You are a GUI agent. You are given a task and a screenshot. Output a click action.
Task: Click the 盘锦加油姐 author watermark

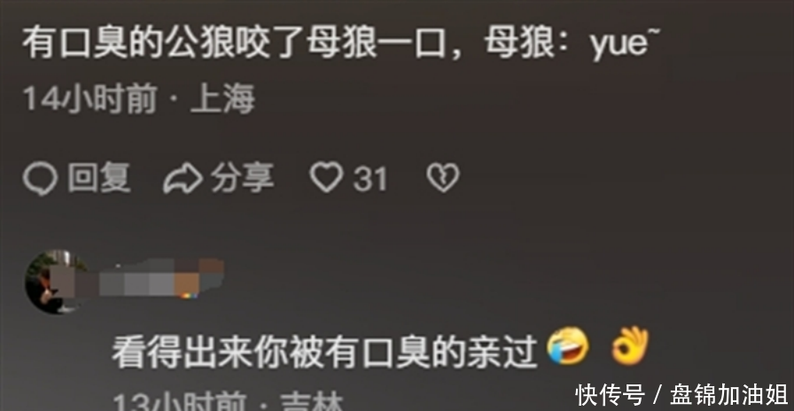[728, 395]
